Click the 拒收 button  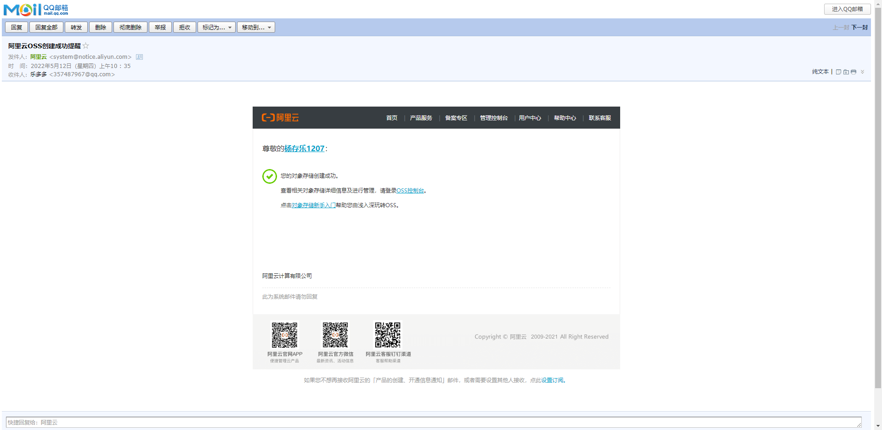(185, 28)
